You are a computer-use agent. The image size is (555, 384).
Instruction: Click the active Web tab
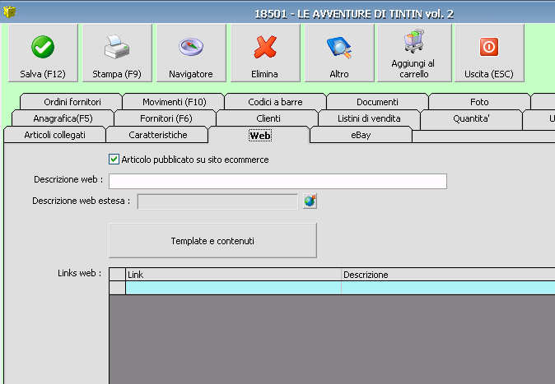260,136
